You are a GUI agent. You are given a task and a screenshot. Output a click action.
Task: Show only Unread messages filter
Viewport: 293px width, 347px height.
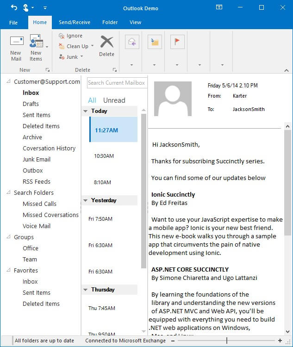click(114, 100)
